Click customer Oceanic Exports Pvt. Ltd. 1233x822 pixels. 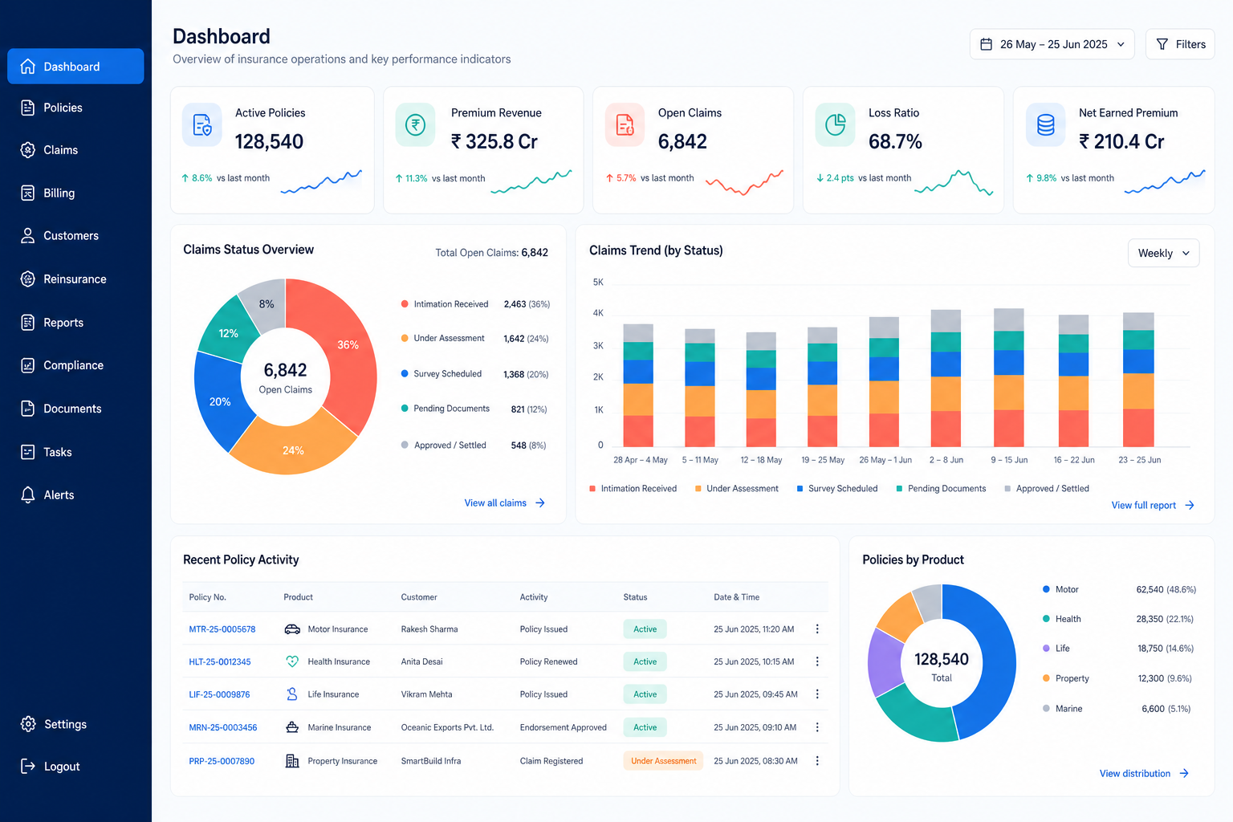coord(447,727)
